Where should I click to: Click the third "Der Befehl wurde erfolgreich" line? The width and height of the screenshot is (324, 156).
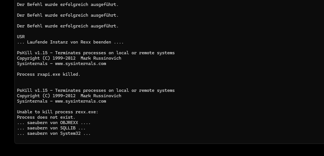(68, 26)
